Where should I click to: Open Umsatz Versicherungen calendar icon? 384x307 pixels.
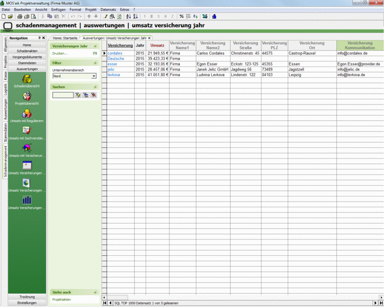click(x=27, y=165)
